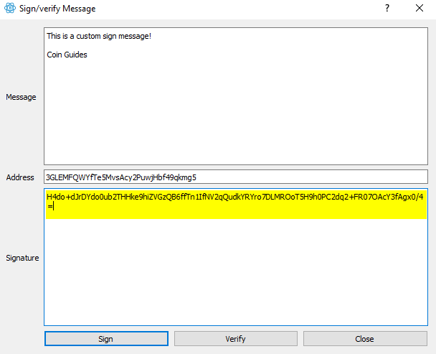Click blank right end of Address field
Viewport: 436px width, 354px height.
tap(323, 177)
